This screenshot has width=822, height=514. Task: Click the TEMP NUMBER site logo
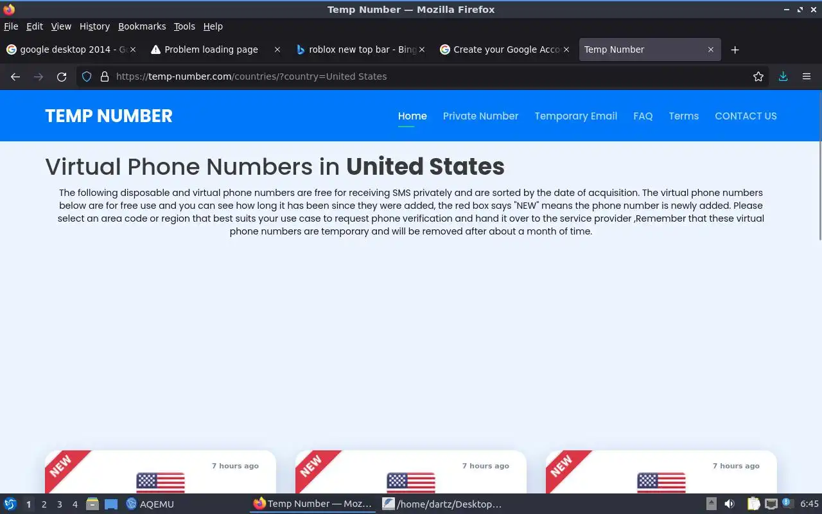pos(109,116)
